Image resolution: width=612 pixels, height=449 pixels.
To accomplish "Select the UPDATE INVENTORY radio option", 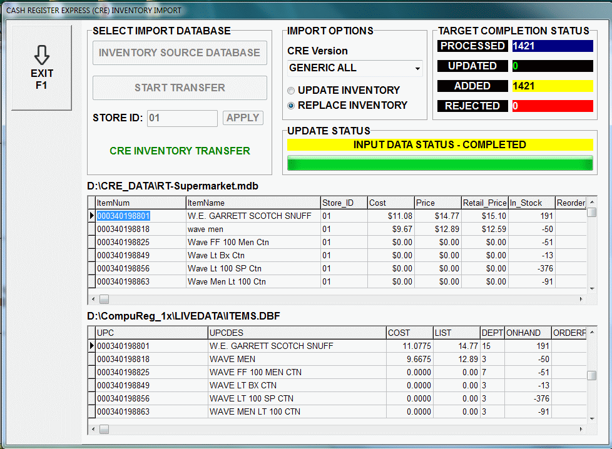I will 291,91.
